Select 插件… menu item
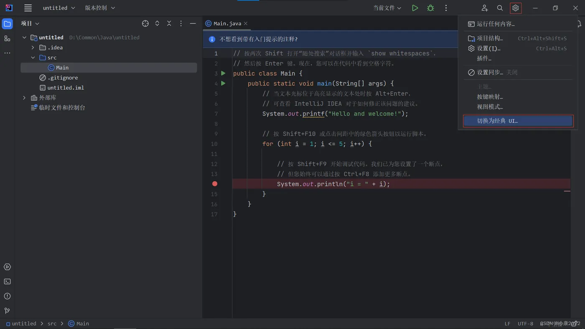 coord(518,58)
